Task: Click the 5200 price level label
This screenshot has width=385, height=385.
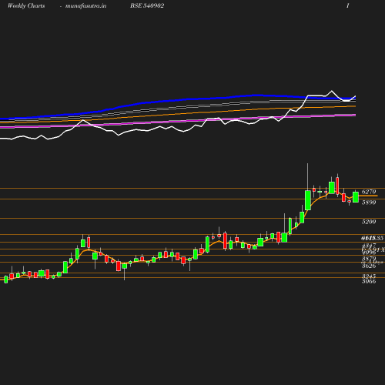Action: point(369,222)
